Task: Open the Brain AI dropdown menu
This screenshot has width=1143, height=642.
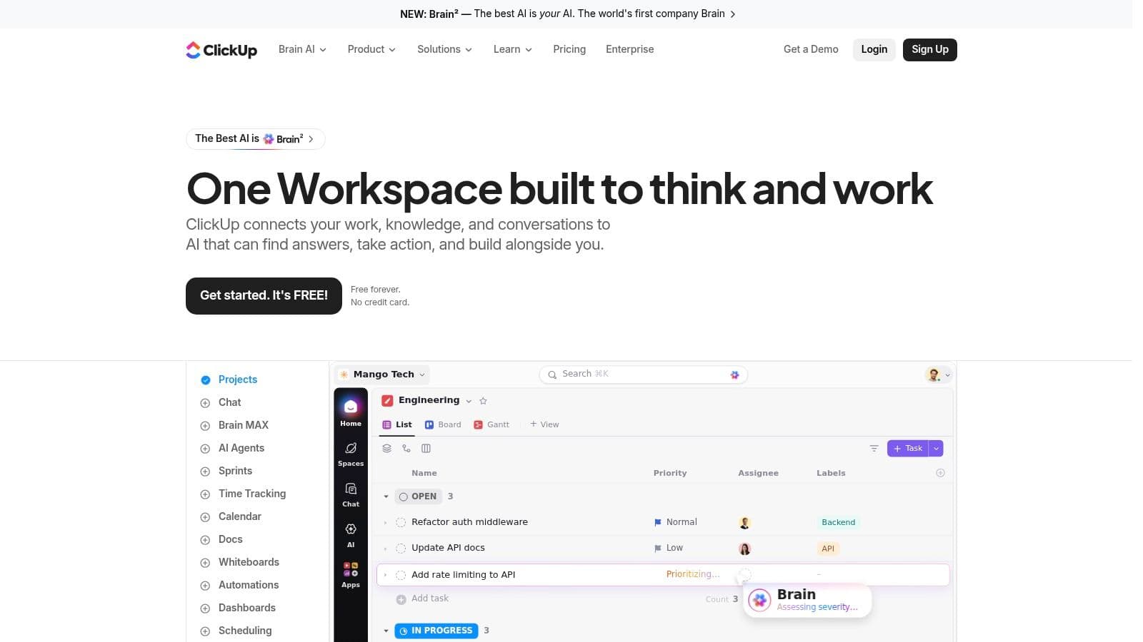Action: point(302,49)
